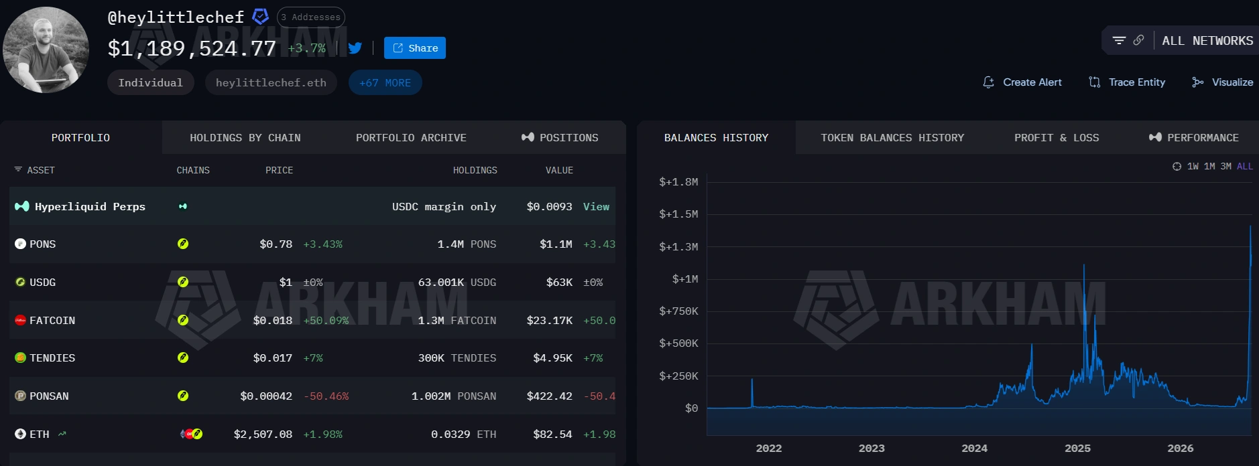Show the 3 Addresses badge

pos(311,17)
